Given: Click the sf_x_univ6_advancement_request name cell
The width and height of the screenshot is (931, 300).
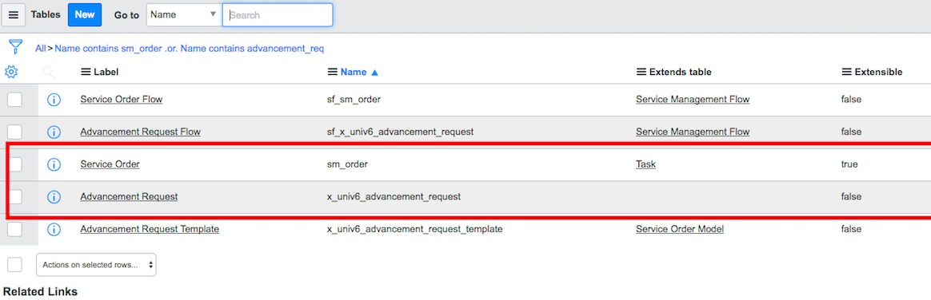Looking at the screenshot, I should [400, 132].
